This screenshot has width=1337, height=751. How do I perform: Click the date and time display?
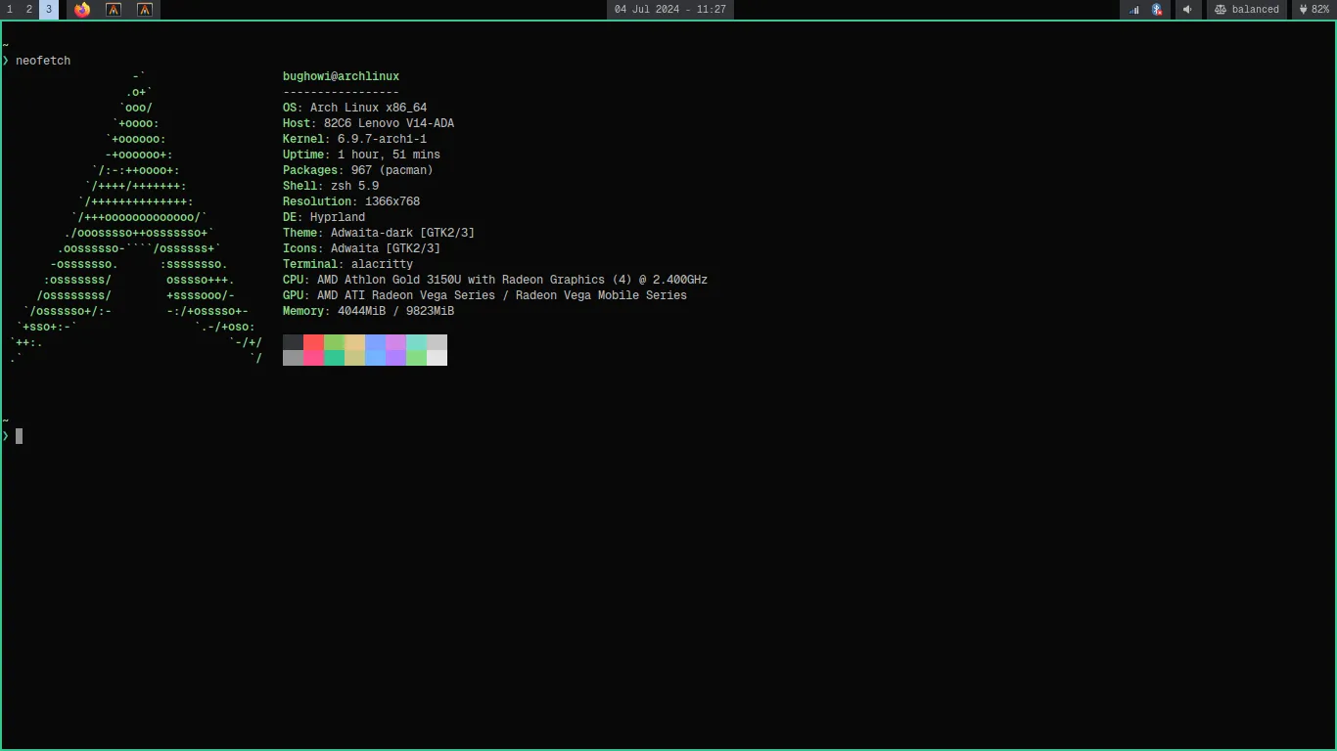(x=669, y=10)
